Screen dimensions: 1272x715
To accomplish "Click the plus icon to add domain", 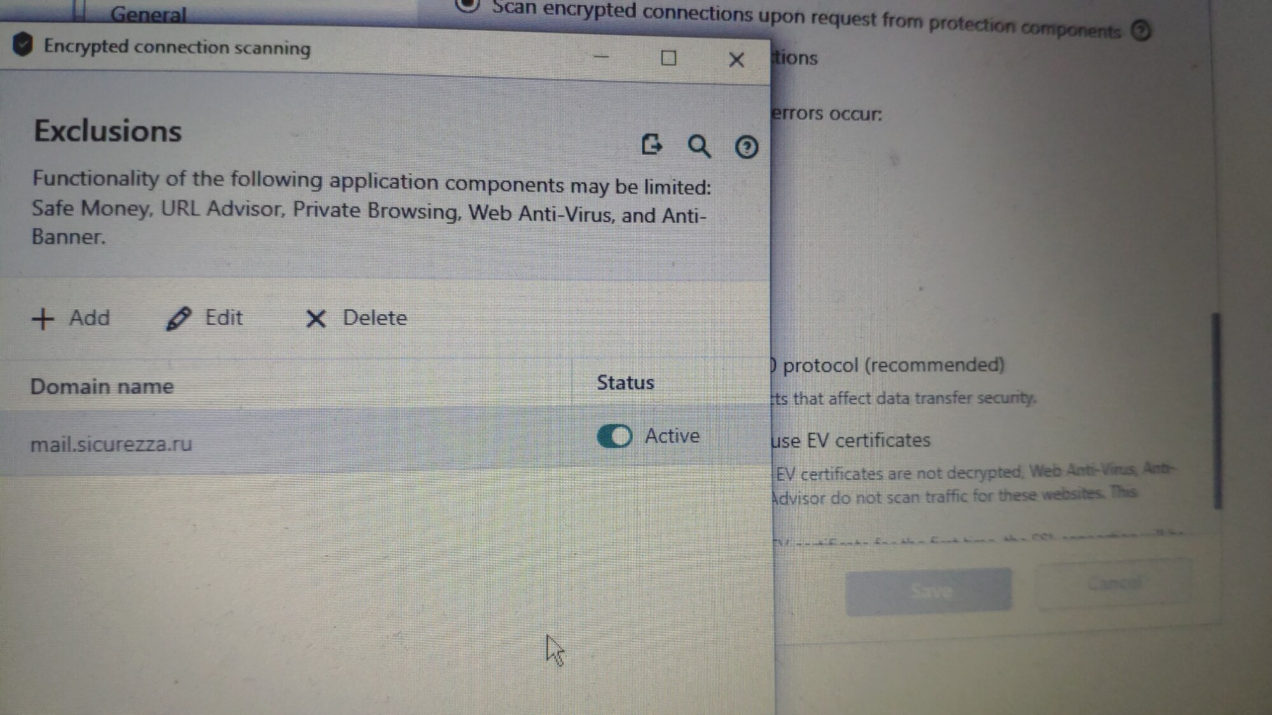I will tap(43, 318).
